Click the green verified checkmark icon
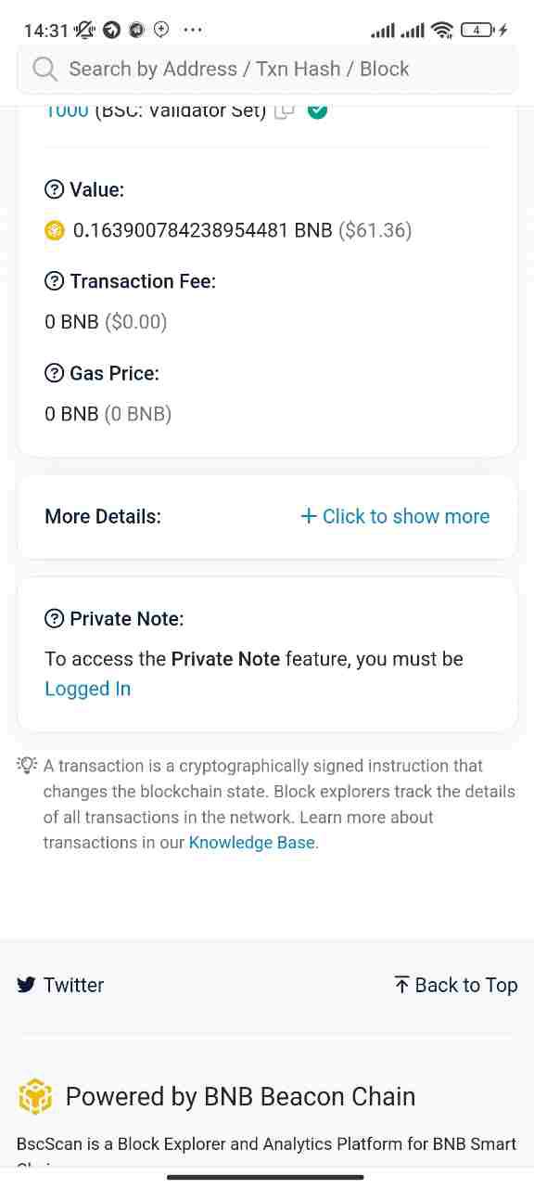 pyautogui.click(x=317, y=110)
